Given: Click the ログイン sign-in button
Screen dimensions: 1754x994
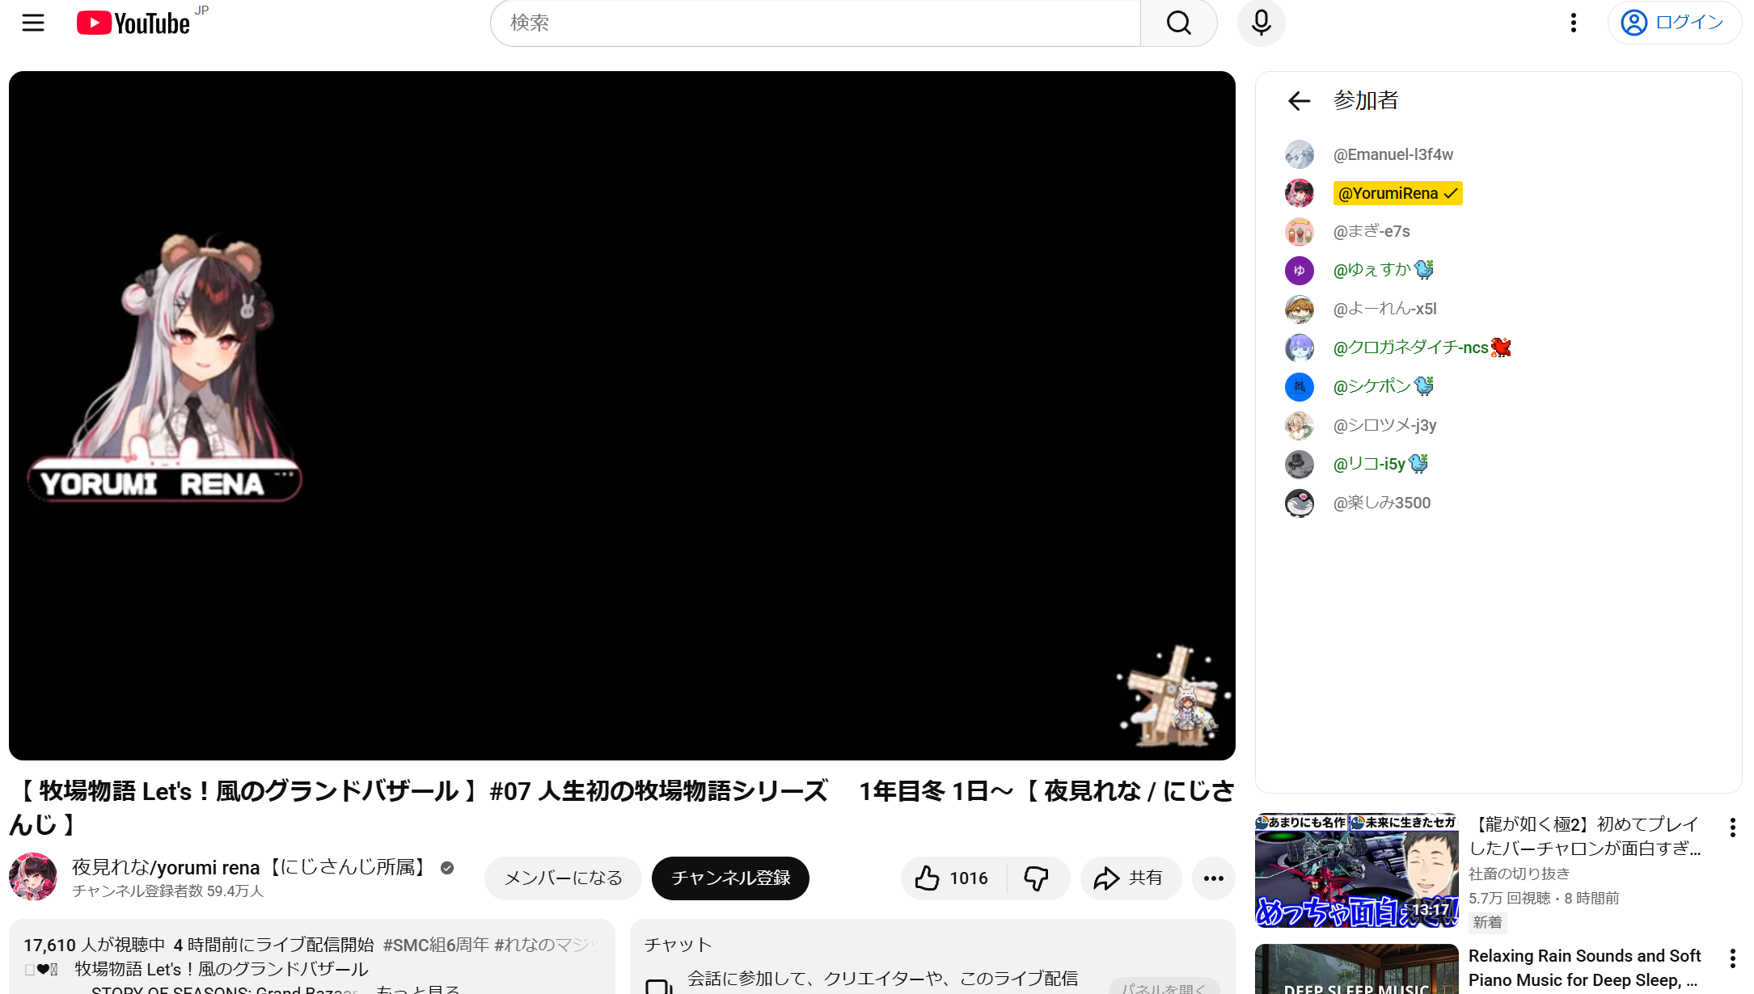Looking at the screenshot, I should pos(1674,23).
